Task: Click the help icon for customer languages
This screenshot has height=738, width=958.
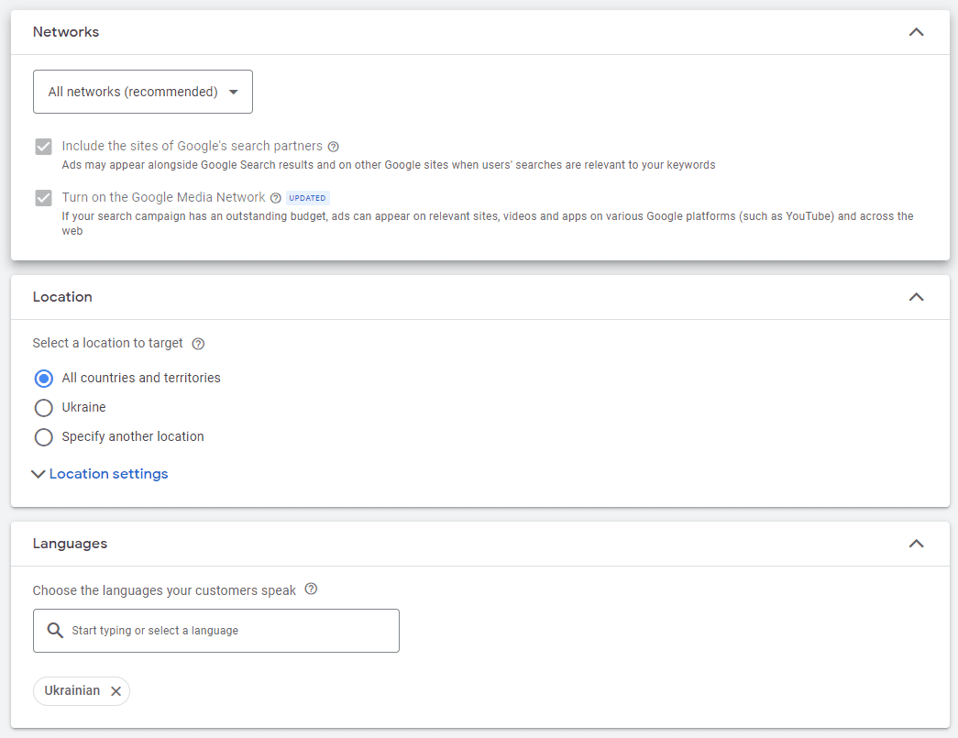Action: point(311,589)
